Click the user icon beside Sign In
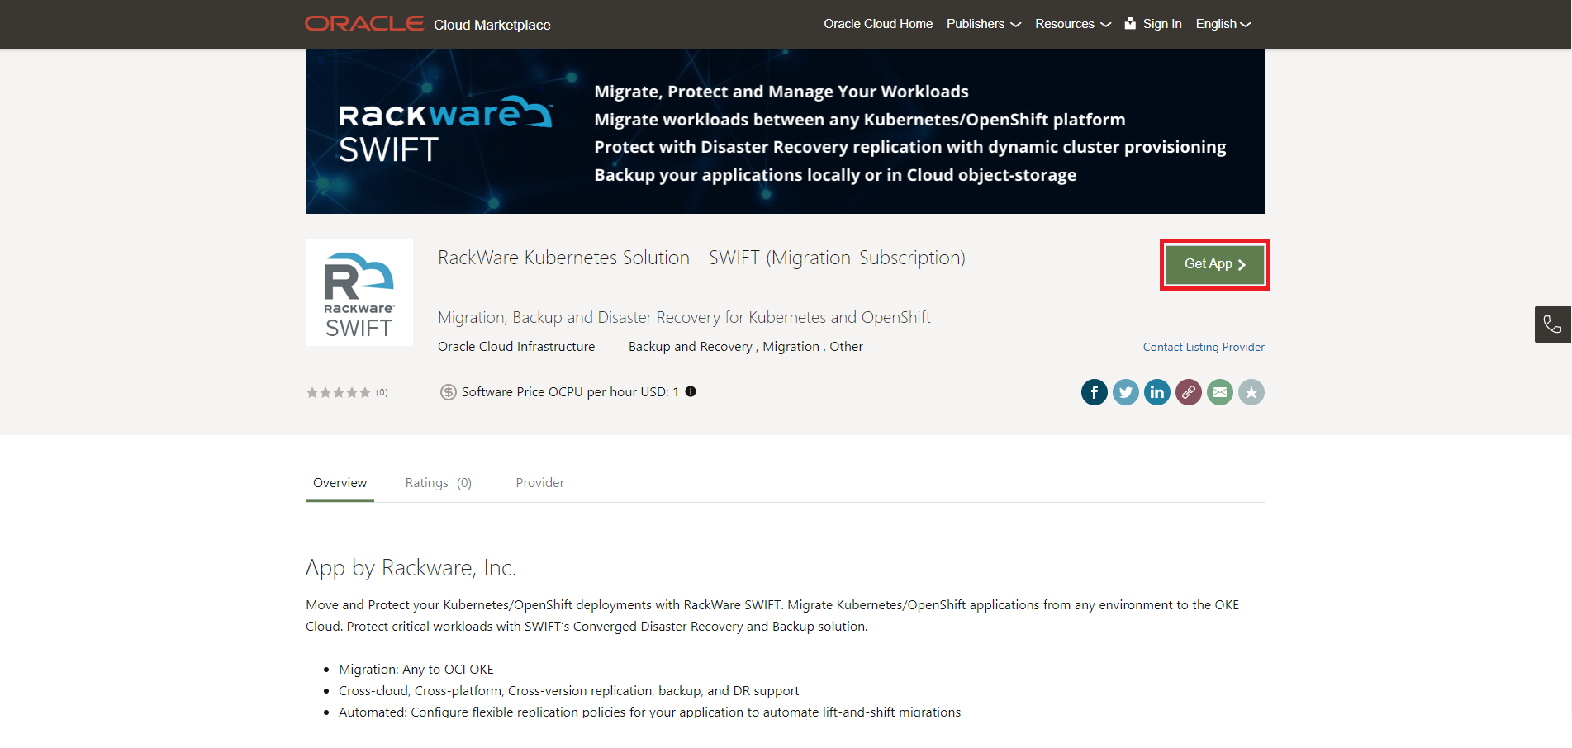 (1130, 23)
